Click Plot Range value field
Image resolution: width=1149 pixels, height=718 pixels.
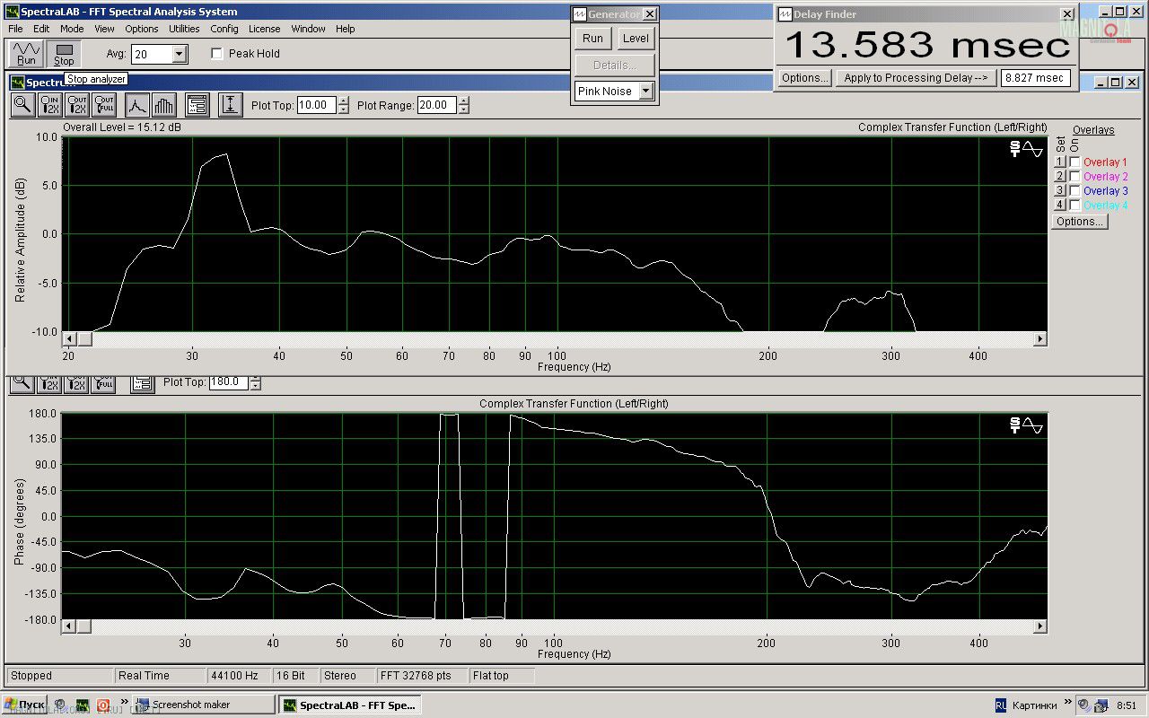(437, 105)
